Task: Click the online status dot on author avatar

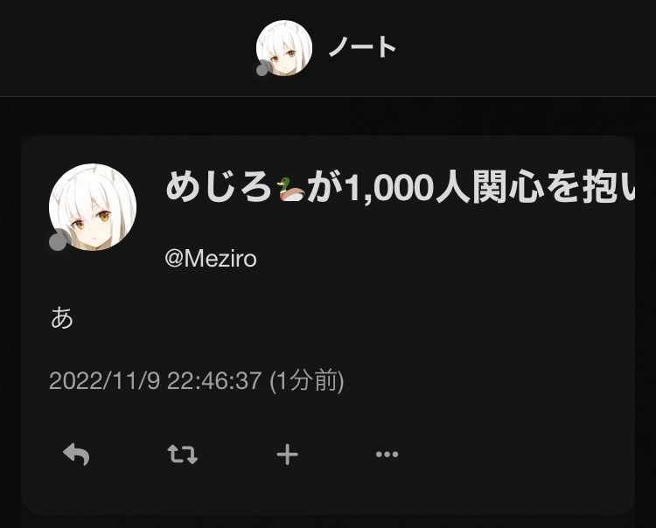Action: [x=58, y=242]
